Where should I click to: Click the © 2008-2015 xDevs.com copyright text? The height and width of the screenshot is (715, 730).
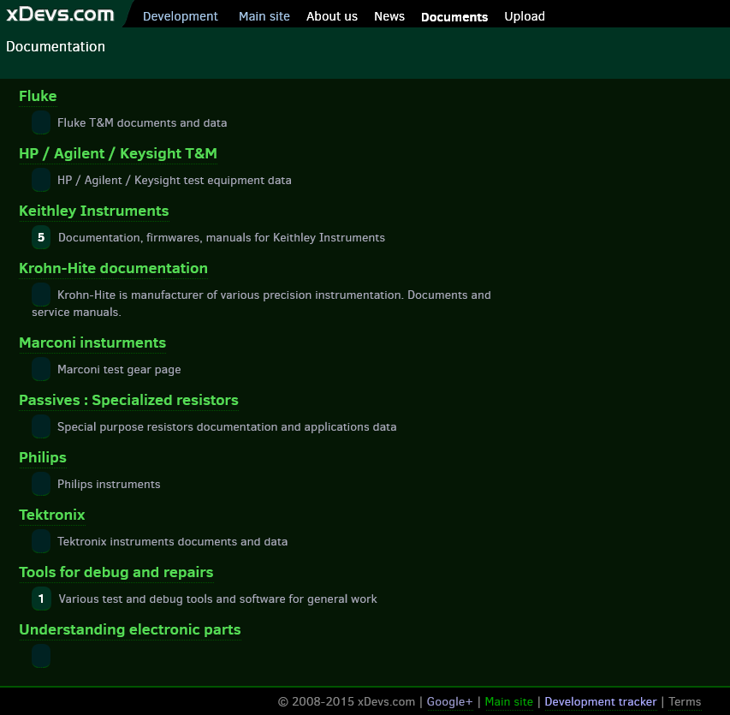(346, 701)
